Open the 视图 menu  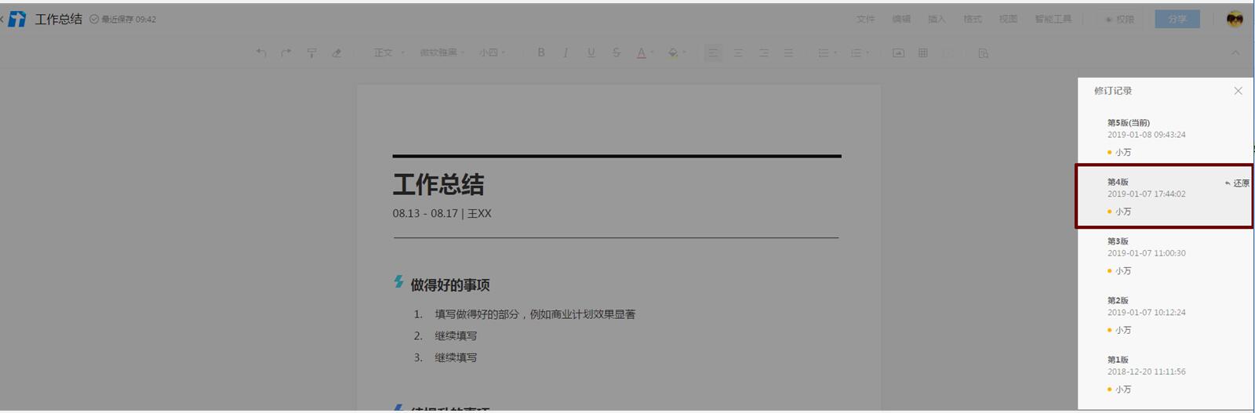pyautogui.click(x=1008, y=19)
